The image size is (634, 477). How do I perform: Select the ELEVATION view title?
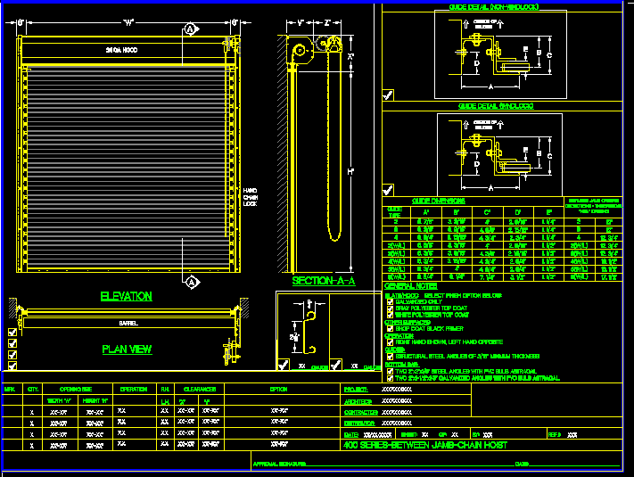click(x=126, y=296)
